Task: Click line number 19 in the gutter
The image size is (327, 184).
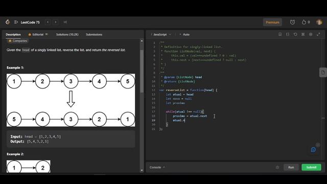Action: (x=153, y=121)
